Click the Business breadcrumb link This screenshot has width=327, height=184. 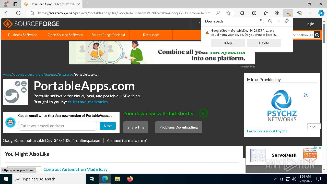(x=51, y=75)
